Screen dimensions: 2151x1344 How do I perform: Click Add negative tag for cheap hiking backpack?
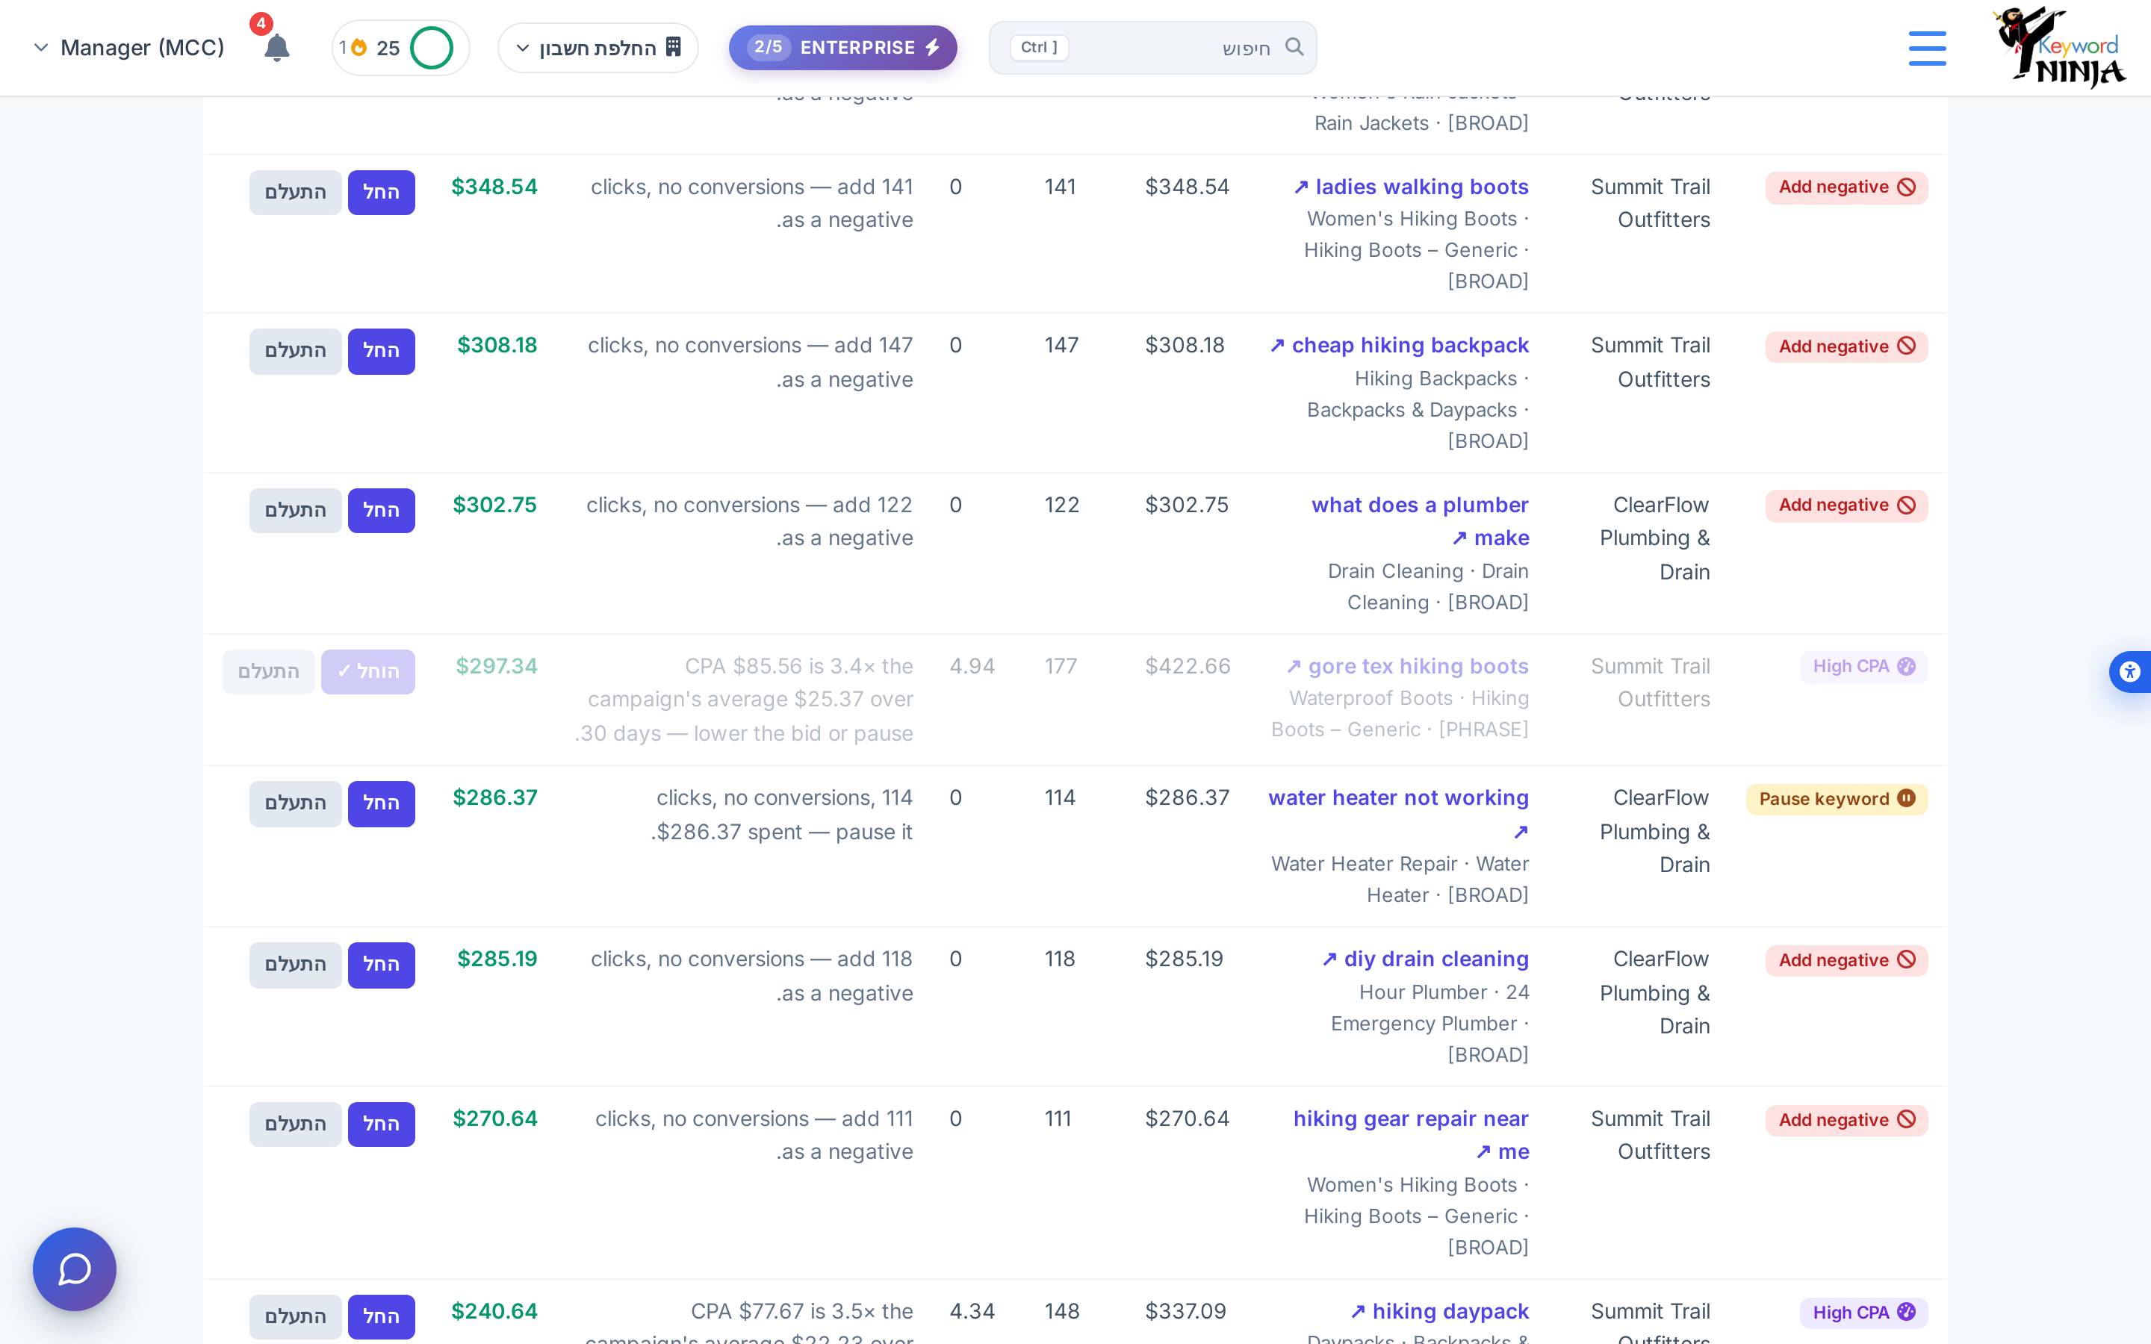point(1846,346)
